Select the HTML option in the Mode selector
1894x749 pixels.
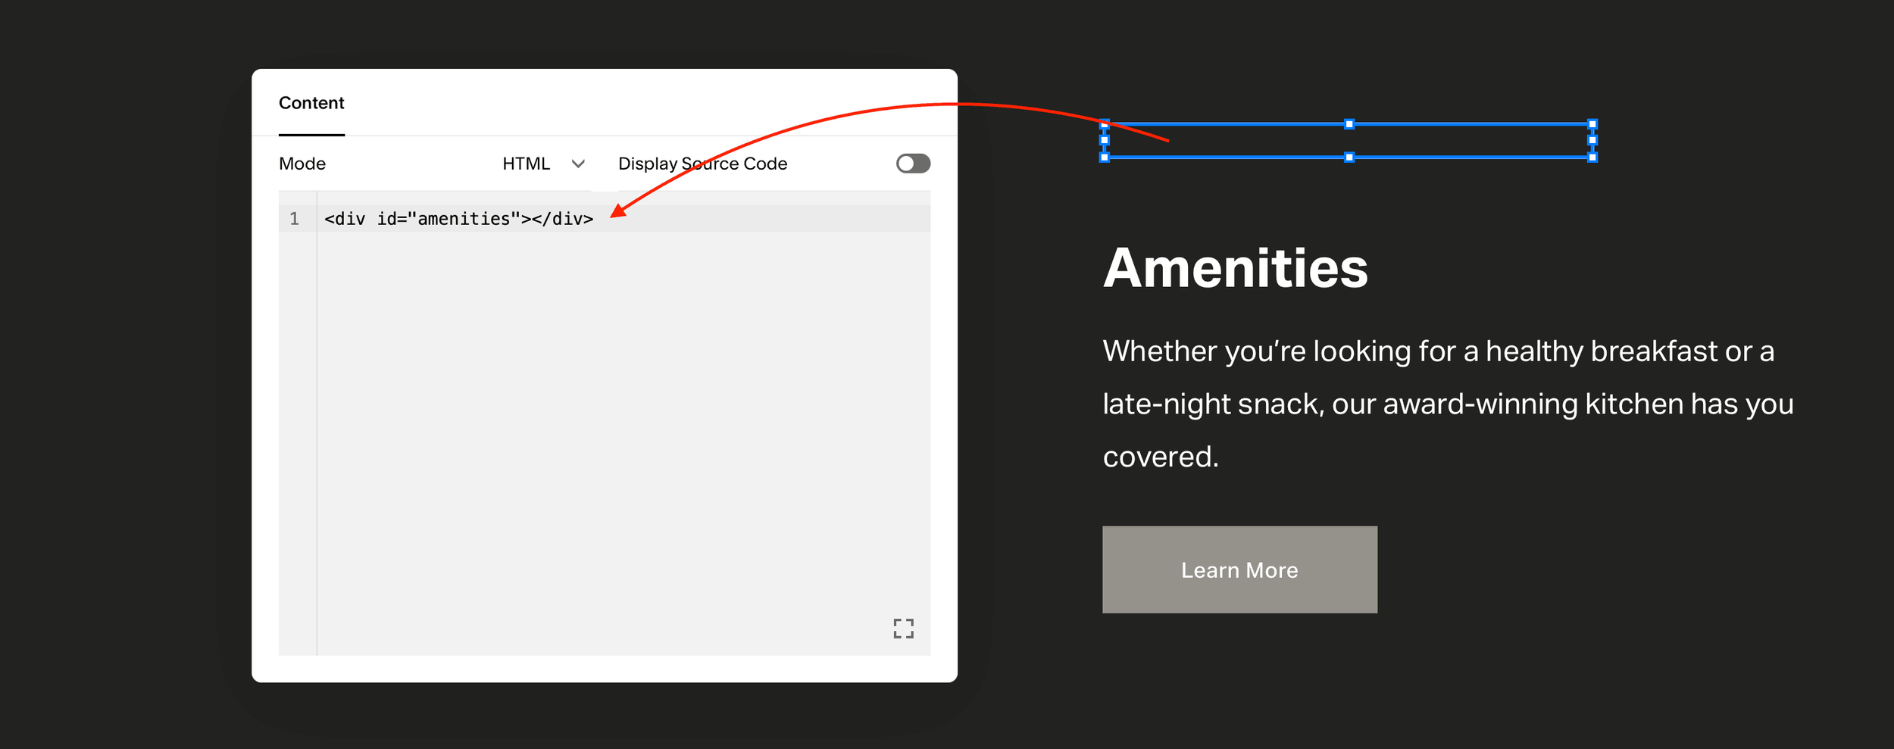pyautogui.click(x=527, y=164)
